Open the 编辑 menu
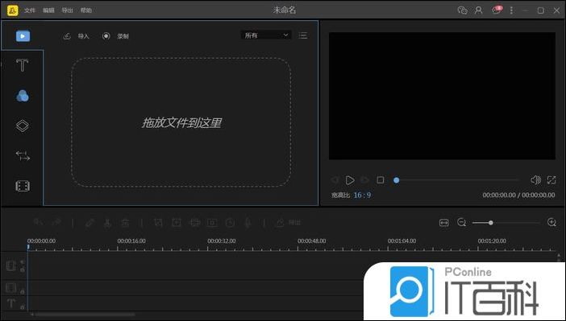Screen dimensions: 566x321 pos(48,10)
